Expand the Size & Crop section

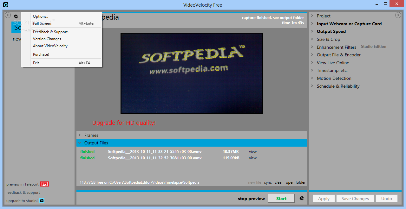pyautogui.click(x=328, y=39)
